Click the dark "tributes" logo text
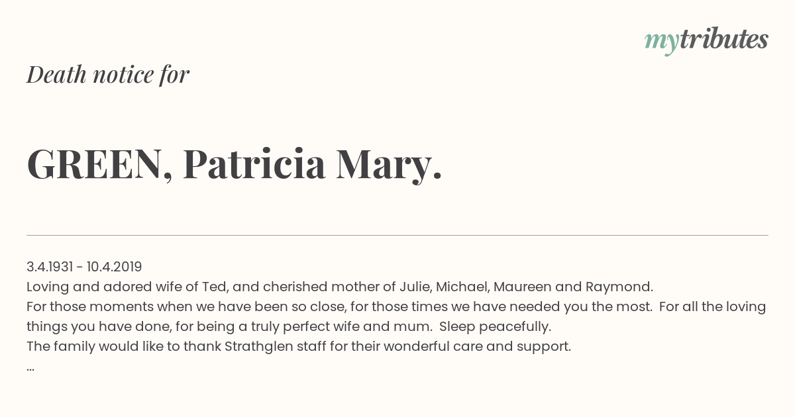The width and height of the screenshot is (795, 417). [x=723, y=39]
